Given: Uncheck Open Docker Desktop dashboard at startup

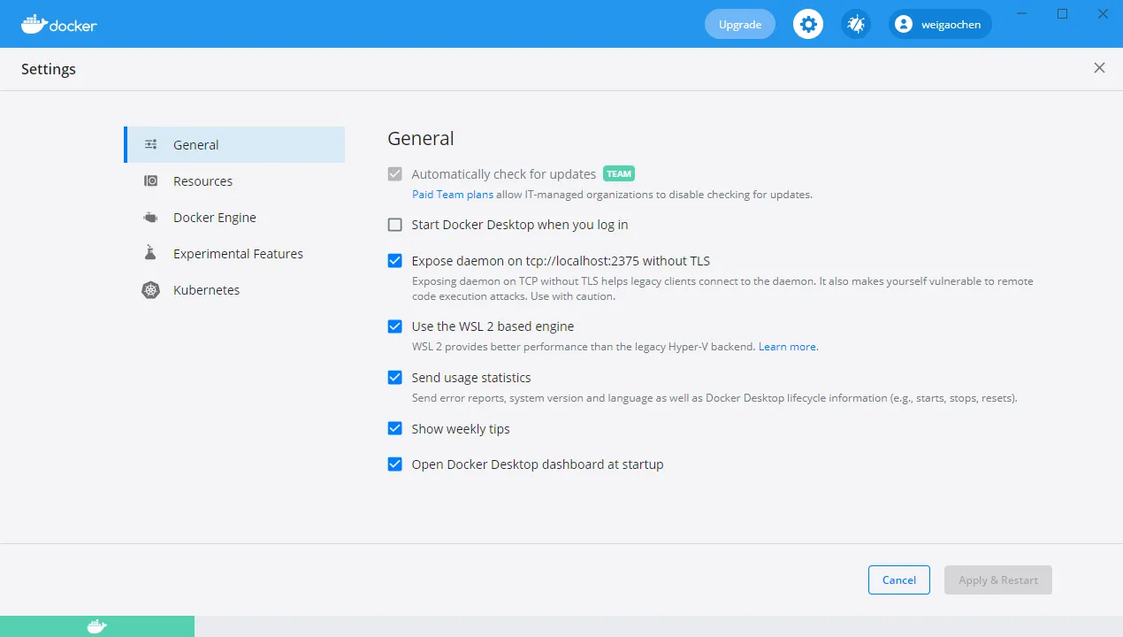Looking at the screenshot, I should (x=395, y=464).
